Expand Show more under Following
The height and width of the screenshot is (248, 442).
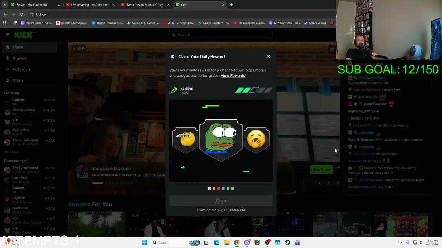(12, 152)
